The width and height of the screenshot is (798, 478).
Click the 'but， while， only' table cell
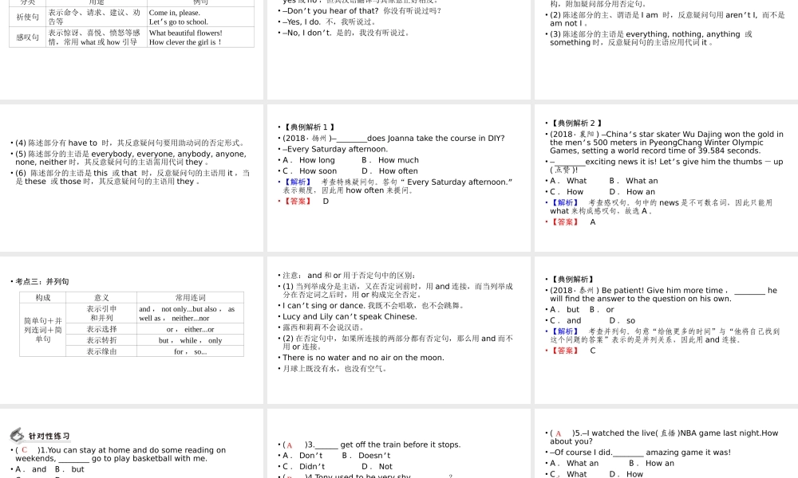(x=191, y=340)
